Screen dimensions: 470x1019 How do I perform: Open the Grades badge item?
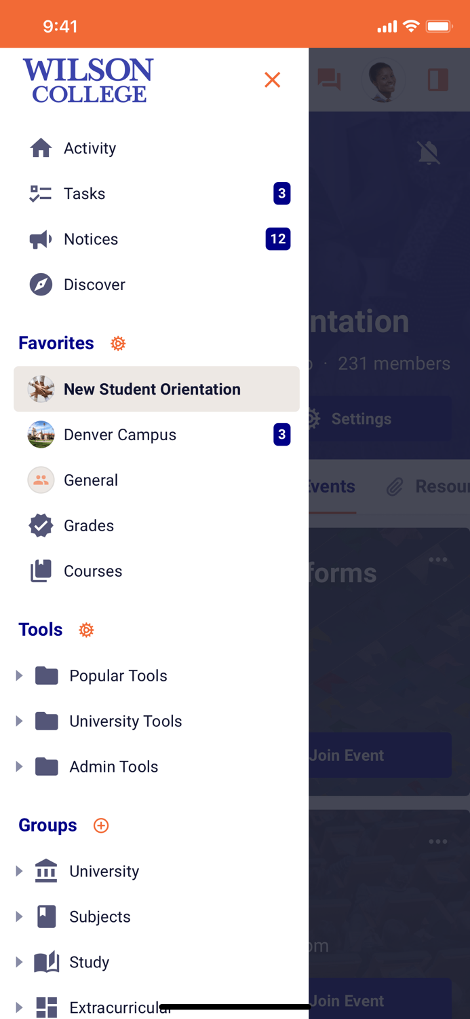tap(88, 526)
